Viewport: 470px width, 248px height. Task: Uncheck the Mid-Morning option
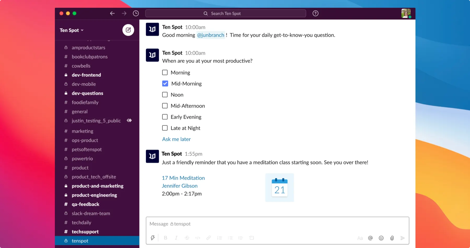coord(165,84)
